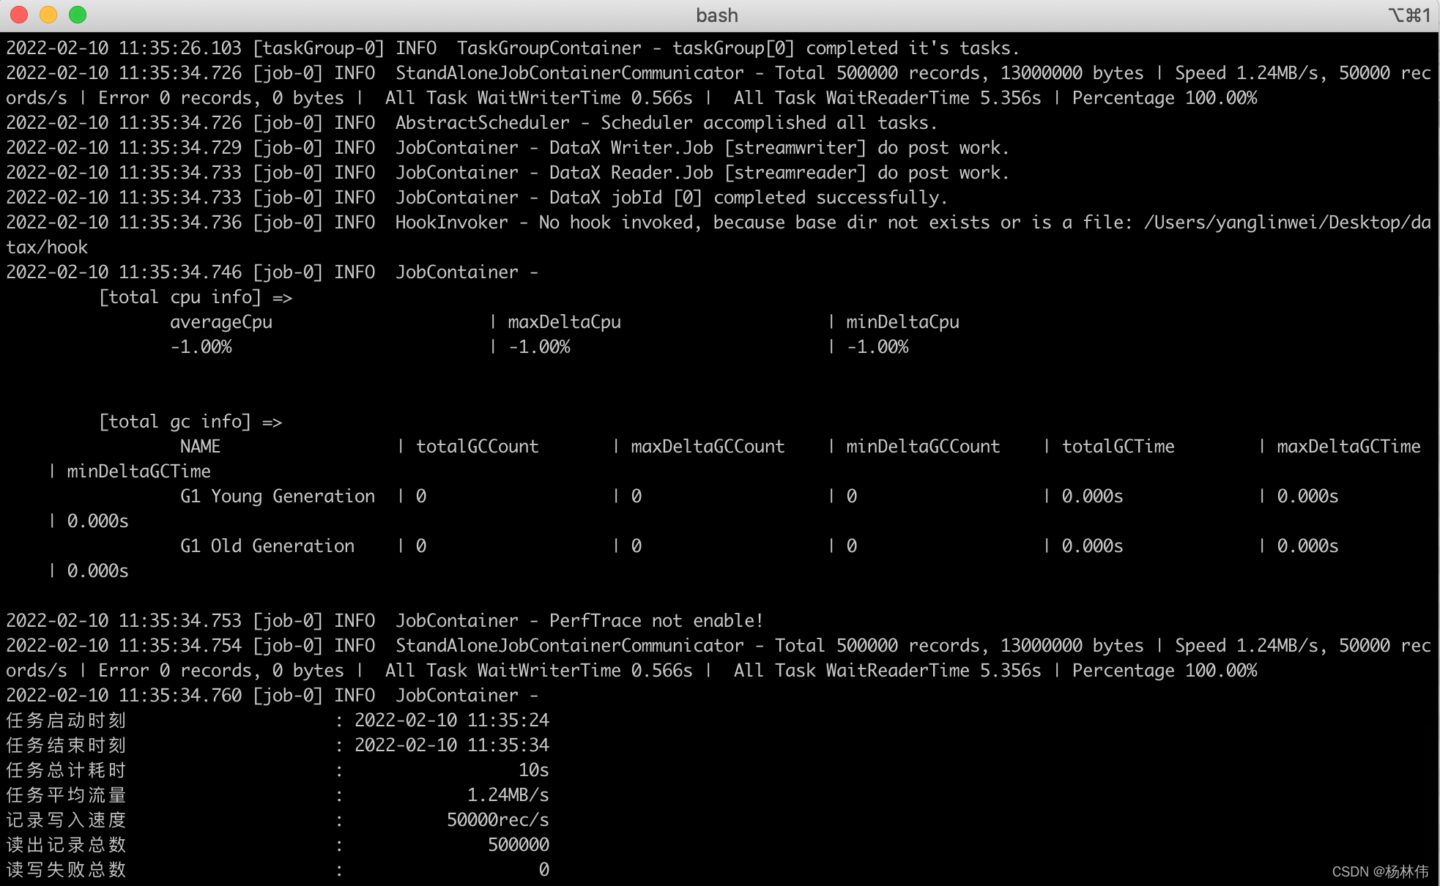Click the 50000rec/s write speed value

[x=497, y=820]
